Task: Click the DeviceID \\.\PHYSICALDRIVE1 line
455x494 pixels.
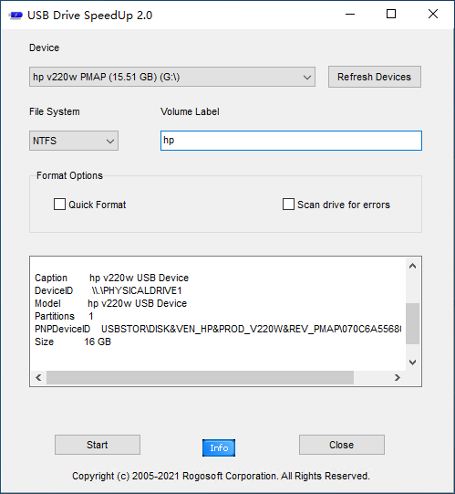Action: pyautogui.click(x=108, y=290)
